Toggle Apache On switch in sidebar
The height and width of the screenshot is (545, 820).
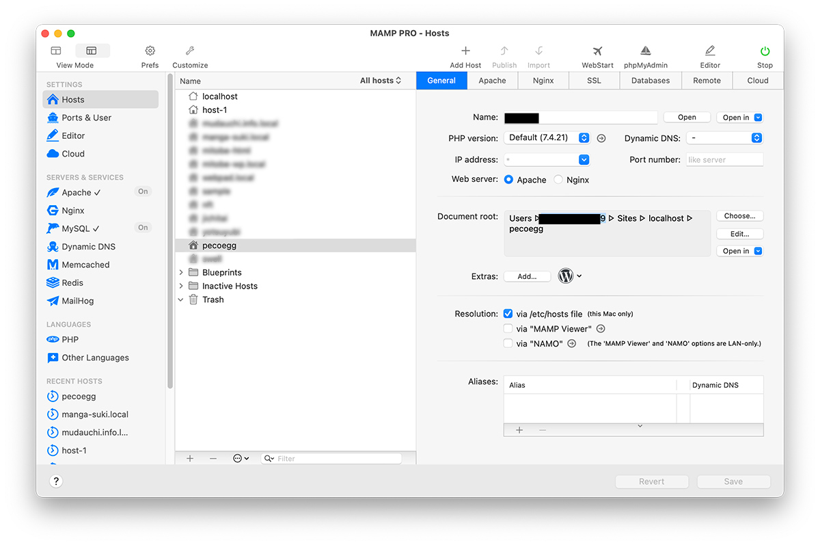tap(143, 191)
